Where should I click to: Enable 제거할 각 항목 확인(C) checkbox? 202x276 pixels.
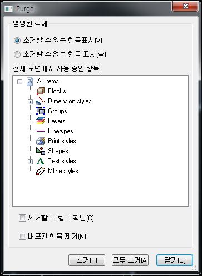click(x=22, y=218)
